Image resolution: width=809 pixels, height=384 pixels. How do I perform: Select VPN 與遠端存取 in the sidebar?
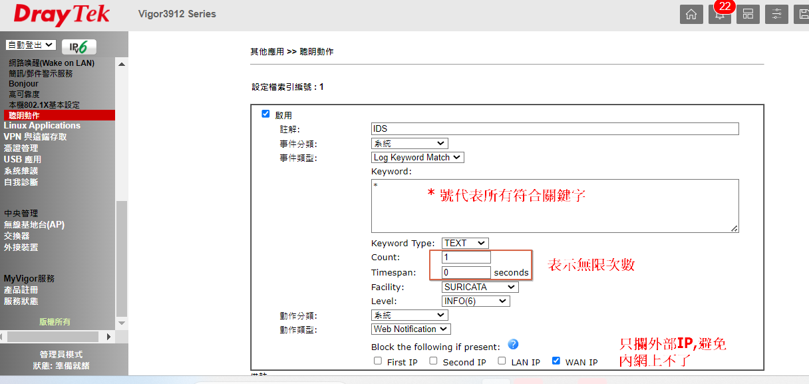point(35,137)
